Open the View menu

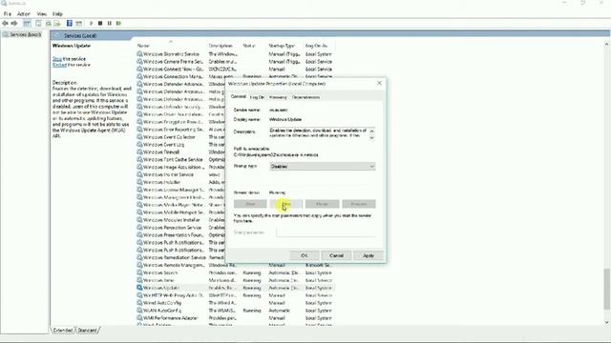click(x=41, y=14)
